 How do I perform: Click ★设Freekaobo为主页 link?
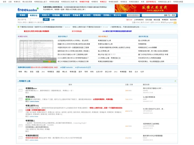83,67
